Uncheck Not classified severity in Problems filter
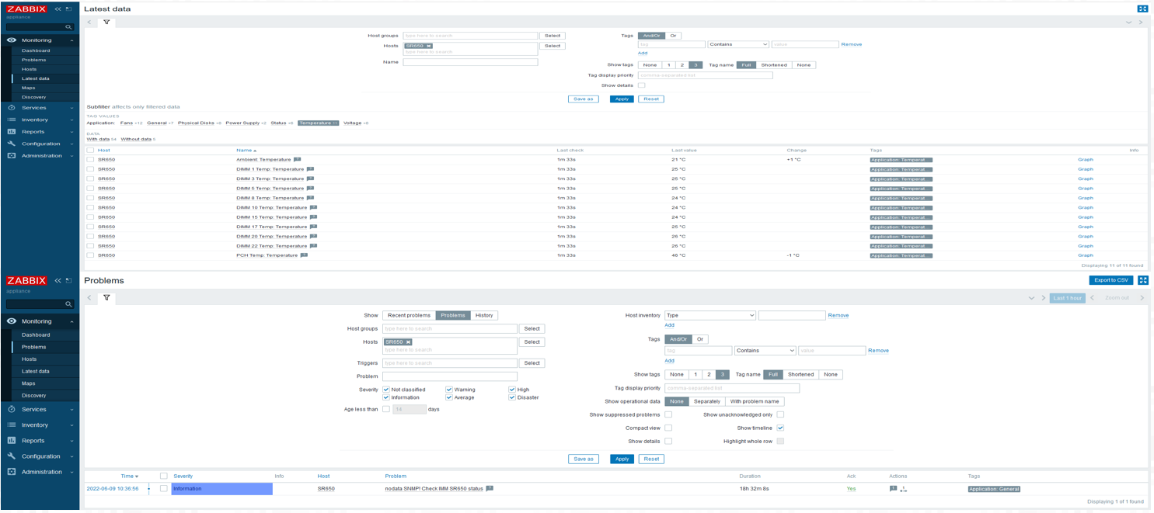Image resolution: width=1154 pixels, height=513 pixels. pos(386,390)
